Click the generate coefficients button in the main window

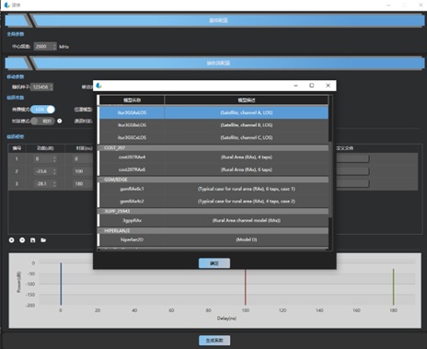(214, 341)
